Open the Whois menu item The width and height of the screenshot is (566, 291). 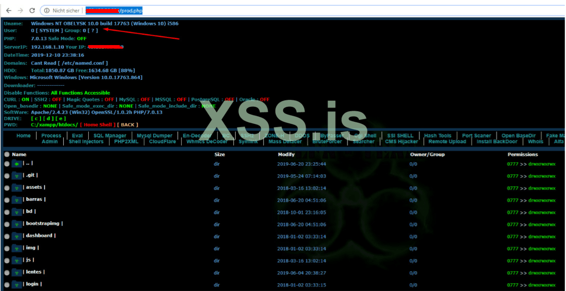pos(536,141)
